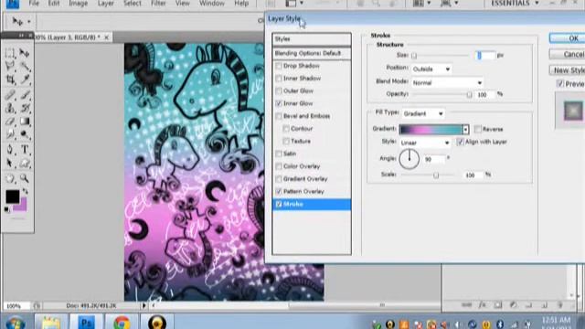Open the Window menu

click(x=212, y=4)
